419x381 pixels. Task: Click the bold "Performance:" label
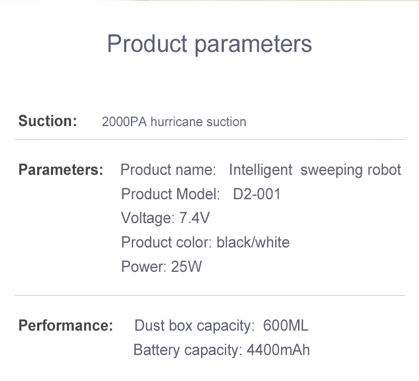66,325
